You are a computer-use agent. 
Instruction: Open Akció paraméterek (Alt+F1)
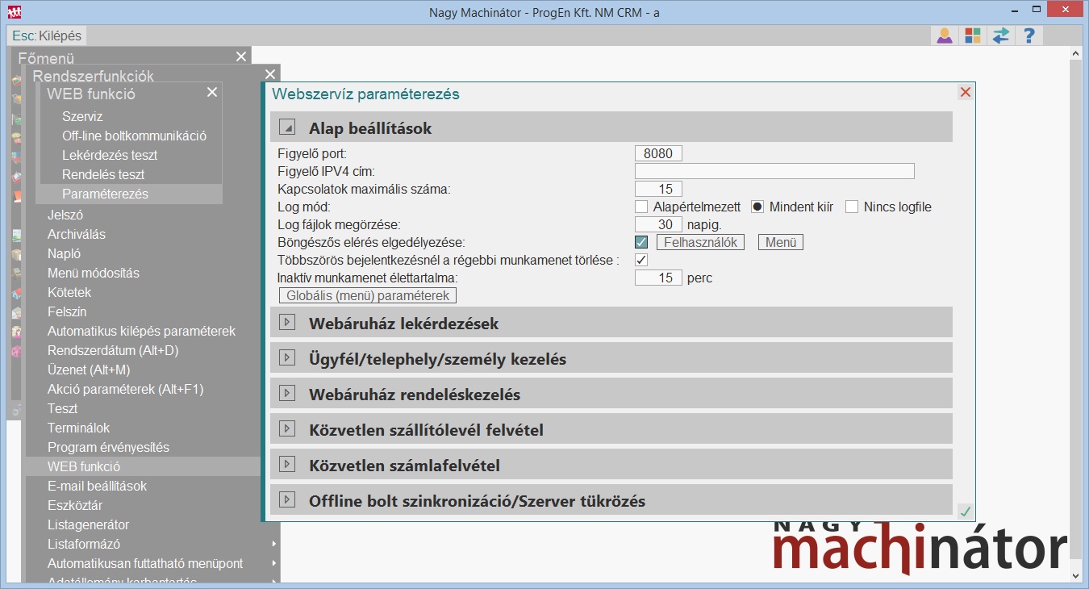click(x=126, y=389)
